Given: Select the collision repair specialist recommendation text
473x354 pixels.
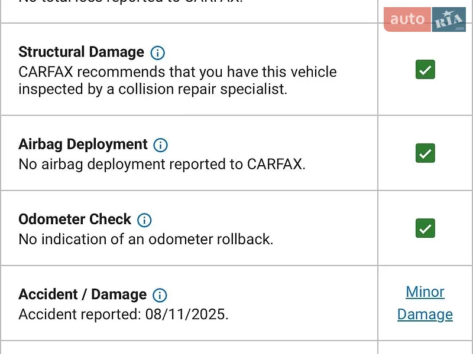Looking at the screenshot, I should click(177, 80).
